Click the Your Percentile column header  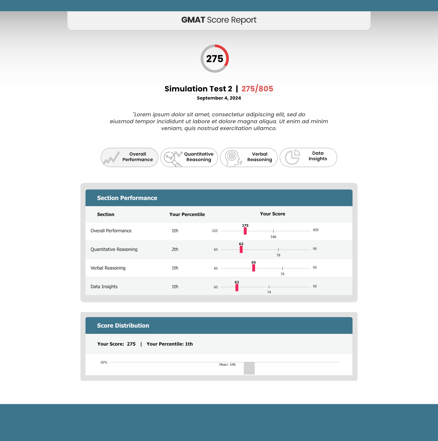187,214
